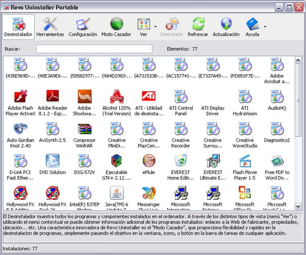Select Messenger Plus! Live icon
This screenshot has width=306, height=255.
pyautogui.click(x=149, y=192)
